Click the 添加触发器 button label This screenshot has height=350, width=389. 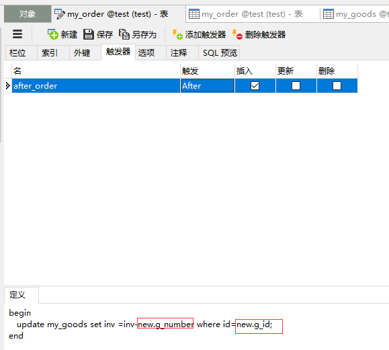coord(206,34)
